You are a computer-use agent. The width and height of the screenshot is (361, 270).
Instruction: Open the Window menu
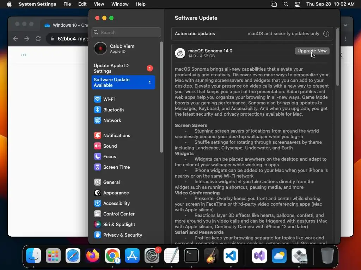(x=120, y=4)
